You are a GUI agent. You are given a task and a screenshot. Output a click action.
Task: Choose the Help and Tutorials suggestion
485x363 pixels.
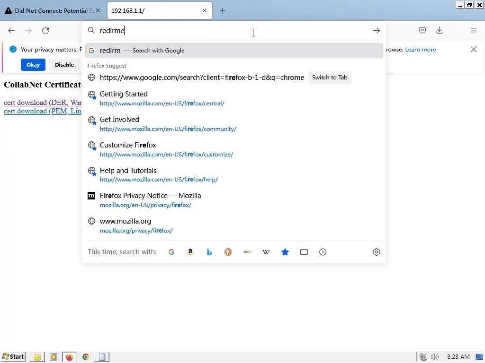point(234,175)
